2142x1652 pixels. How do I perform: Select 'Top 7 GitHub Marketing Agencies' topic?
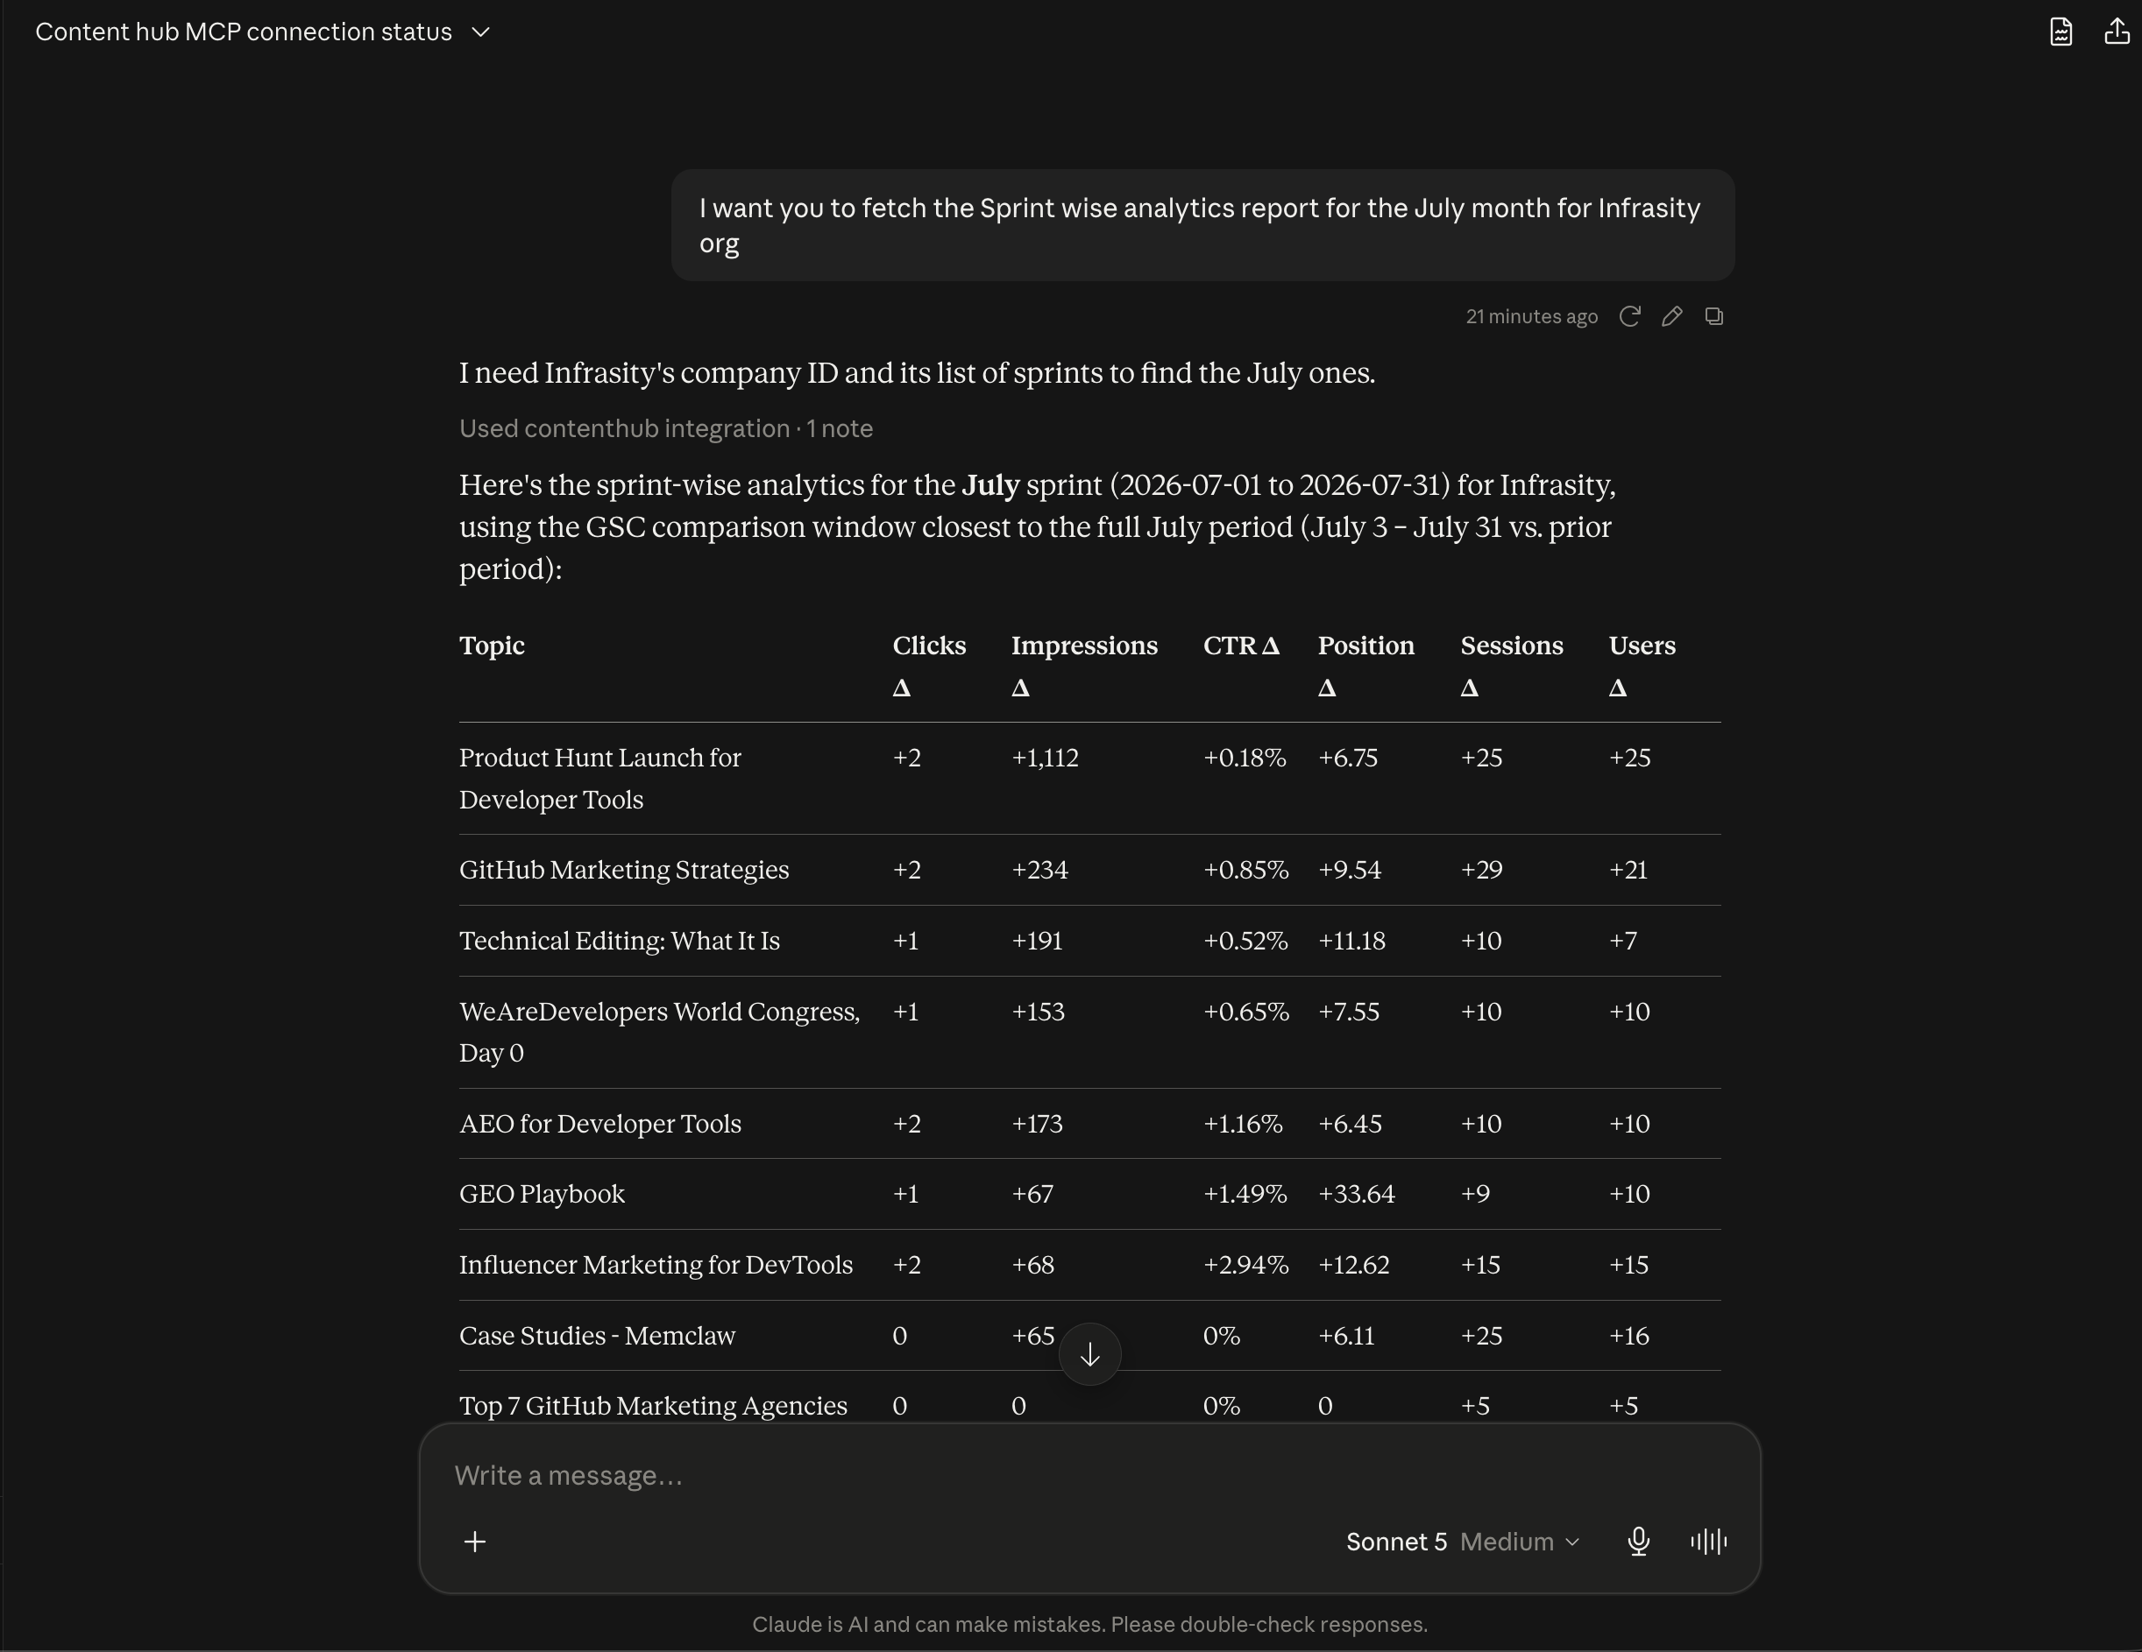point(653,1406)
